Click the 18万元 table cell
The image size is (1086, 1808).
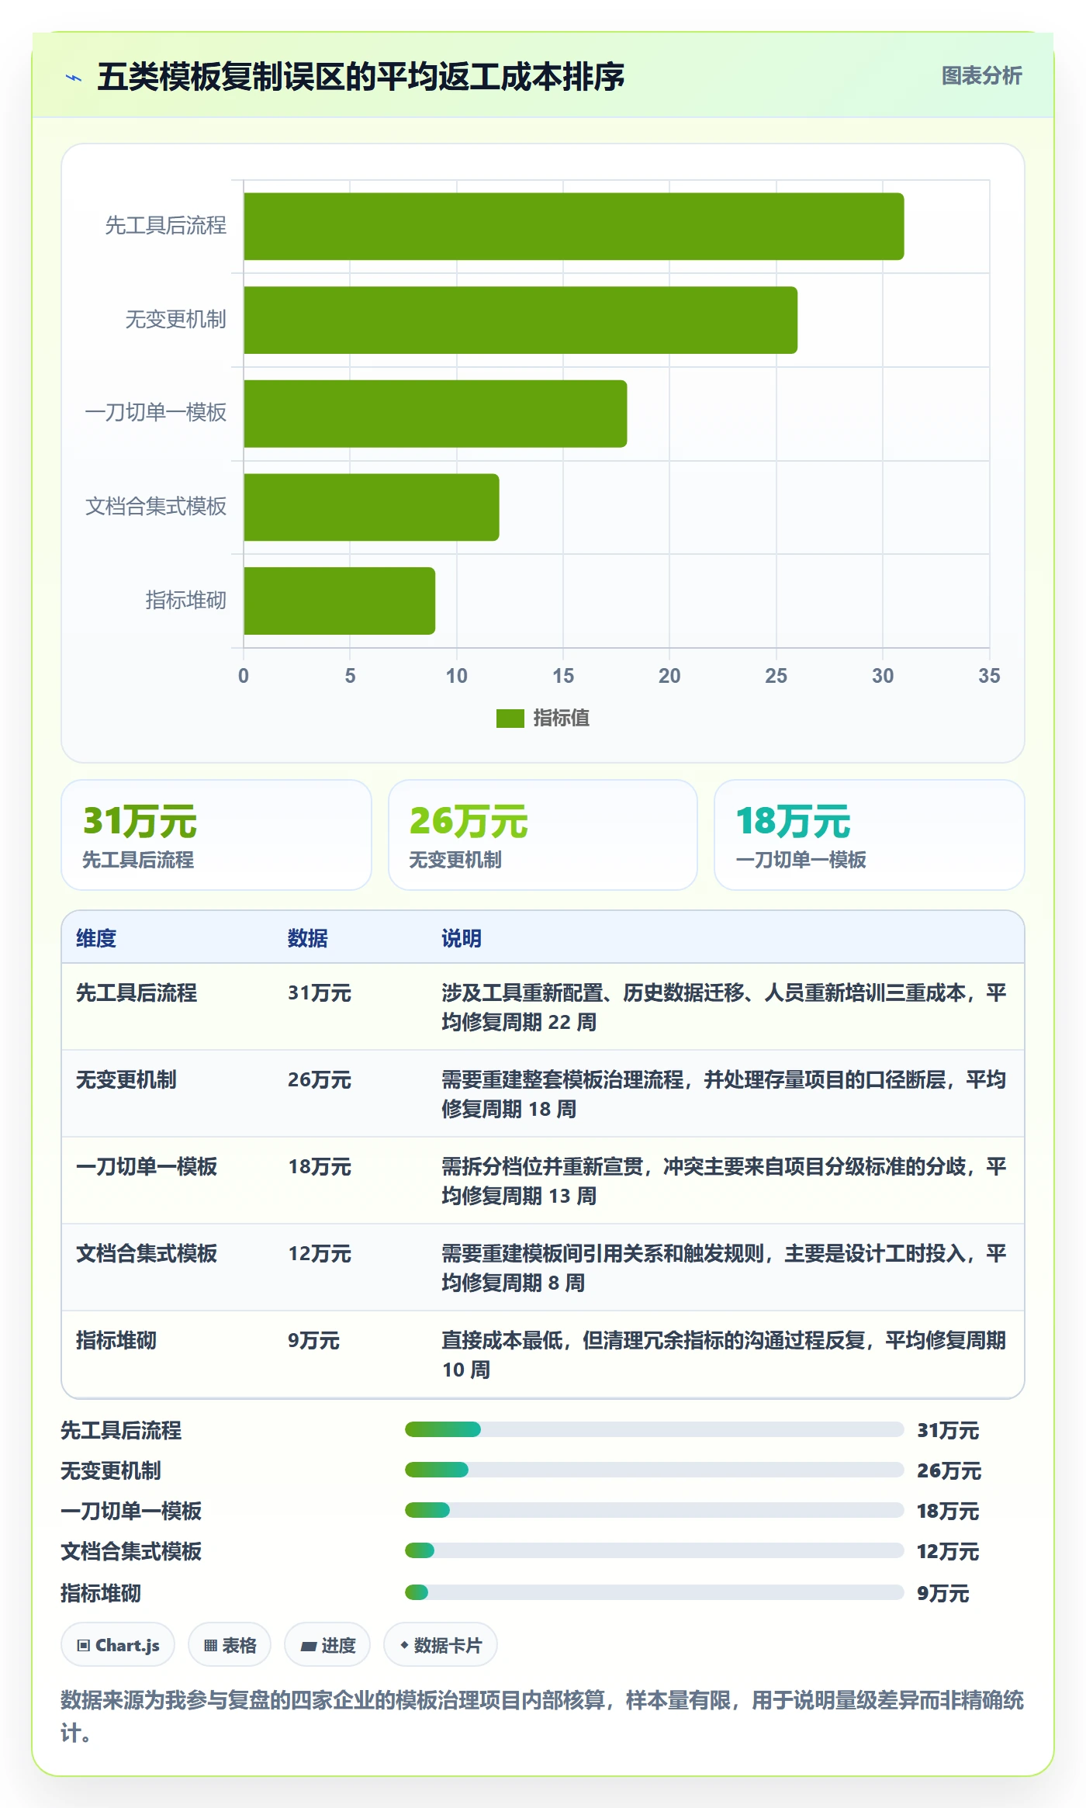(x=320, y=1166)
